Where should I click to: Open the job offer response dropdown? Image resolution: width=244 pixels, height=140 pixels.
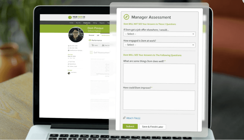pos(159,34)
